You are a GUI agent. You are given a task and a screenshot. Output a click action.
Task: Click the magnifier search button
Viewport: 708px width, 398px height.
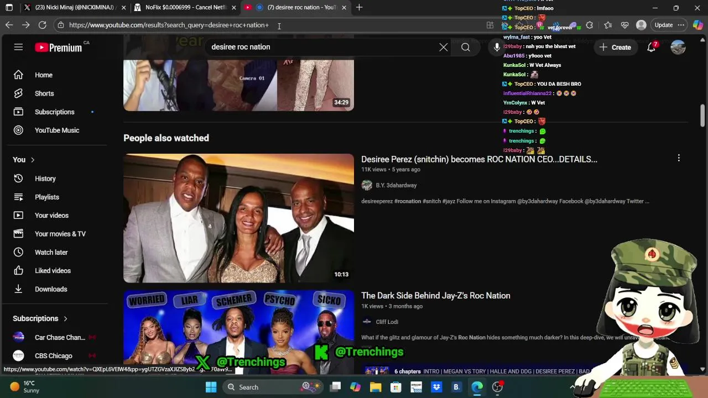click(x=466, y=48)
